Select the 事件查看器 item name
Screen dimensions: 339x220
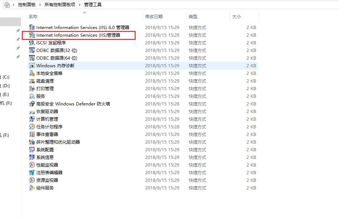(x=47, y=134)
